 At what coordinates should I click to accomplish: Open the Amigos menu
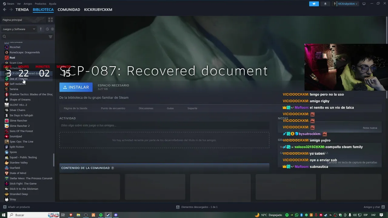tap(28, 4)
